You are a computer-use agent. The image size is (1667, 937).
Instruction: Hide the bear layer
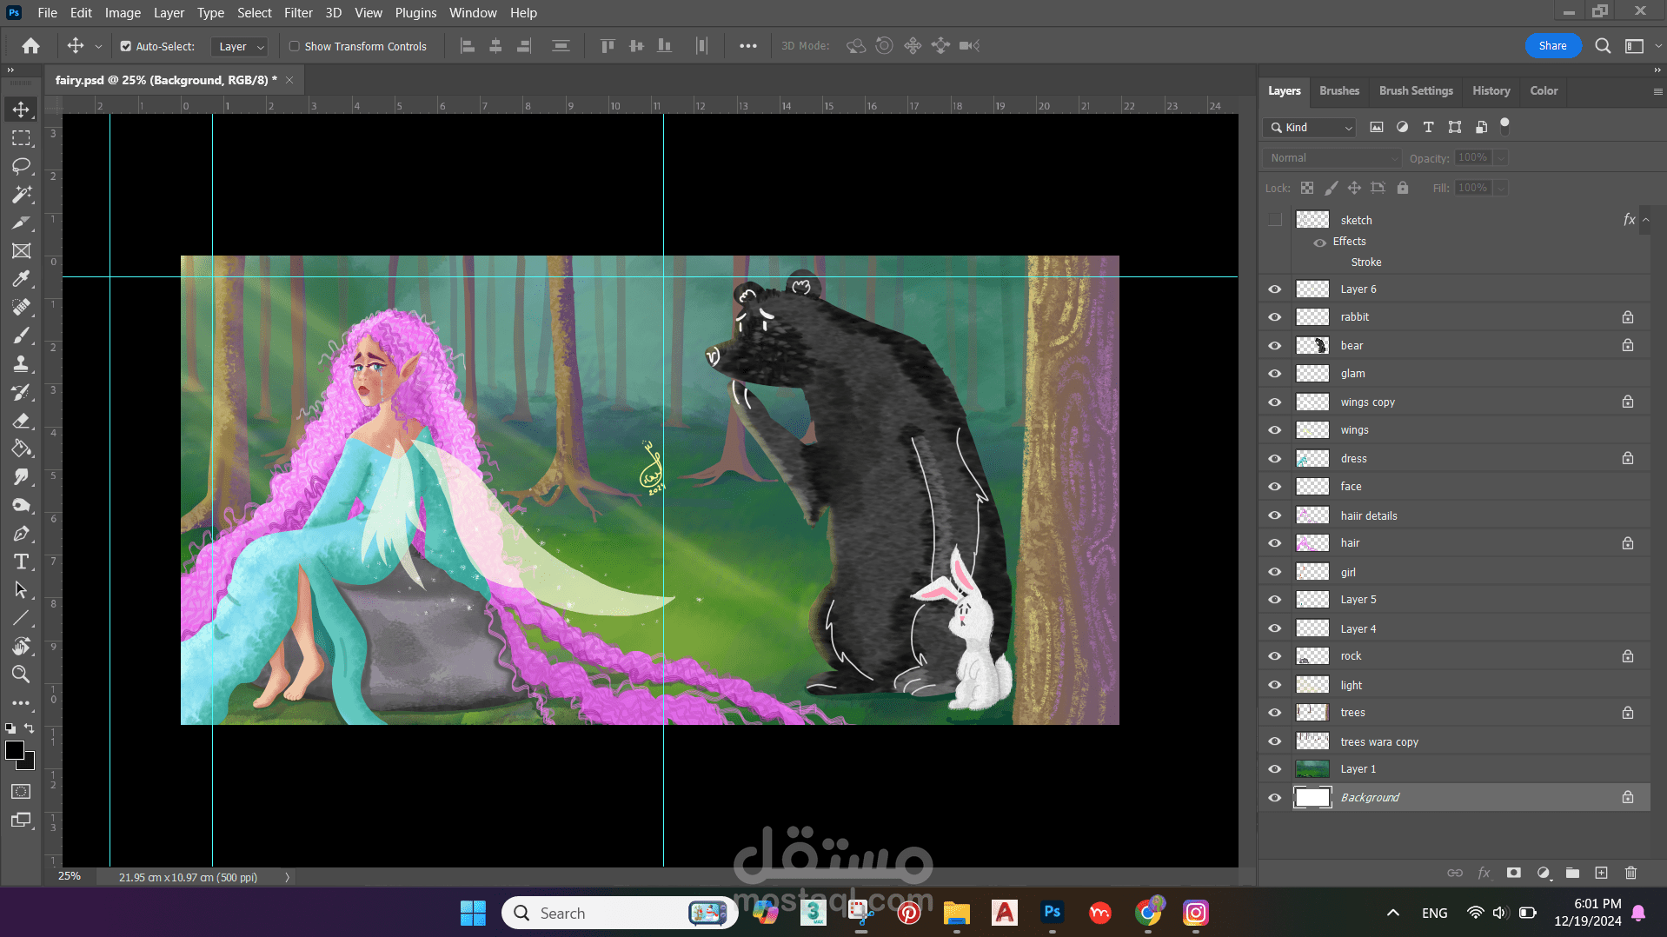1274,346
